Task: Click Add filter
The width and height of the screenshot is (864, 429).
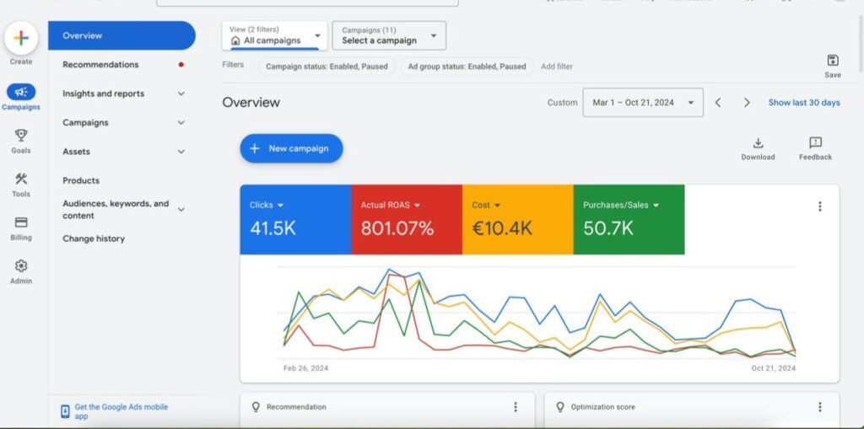Action: click(557, 67)
